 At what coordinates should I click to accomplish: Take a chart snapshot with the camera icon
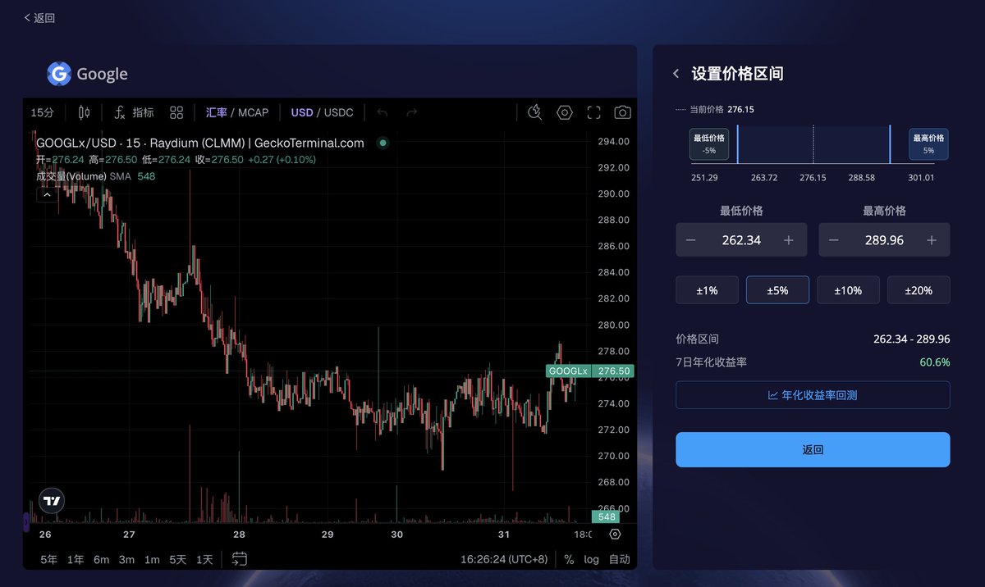pyautogui.click(x=622, y=112)
